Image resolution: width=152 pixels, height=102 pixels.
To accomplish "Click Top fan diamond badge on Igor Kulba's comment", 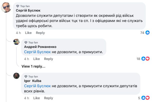I will tap(25, 76).
